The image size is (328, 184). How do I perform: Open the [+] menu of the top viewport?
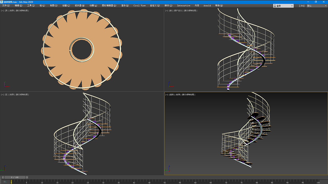(3, 10)
